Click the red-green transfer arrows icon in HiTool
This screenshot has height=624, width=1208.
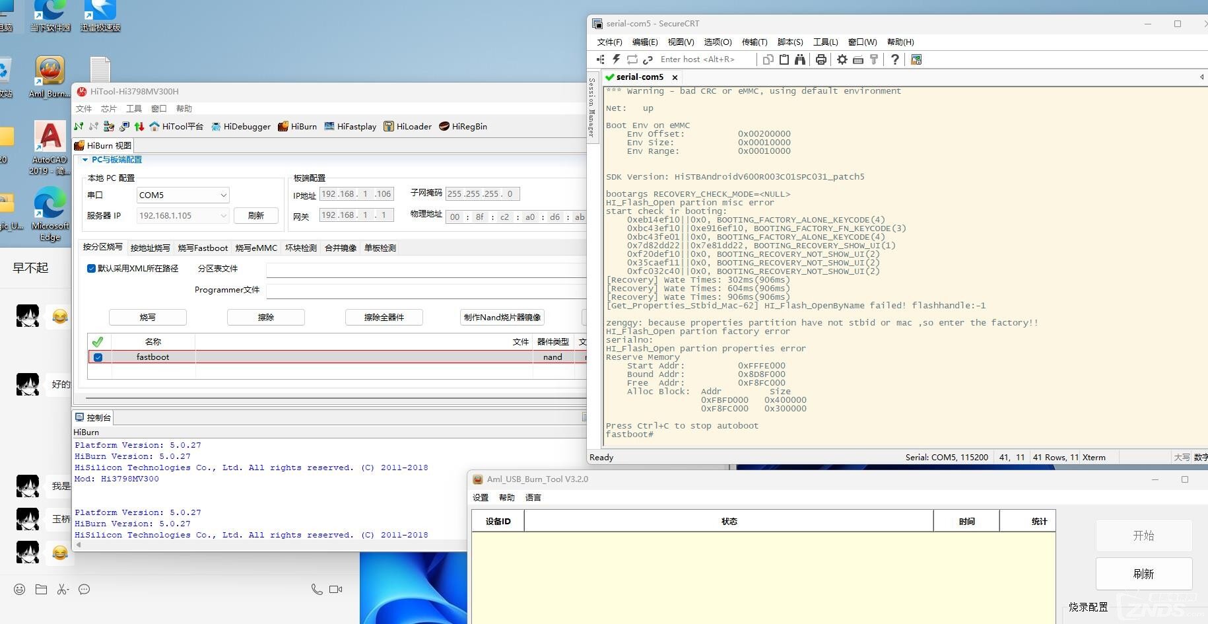click(139, 126)
